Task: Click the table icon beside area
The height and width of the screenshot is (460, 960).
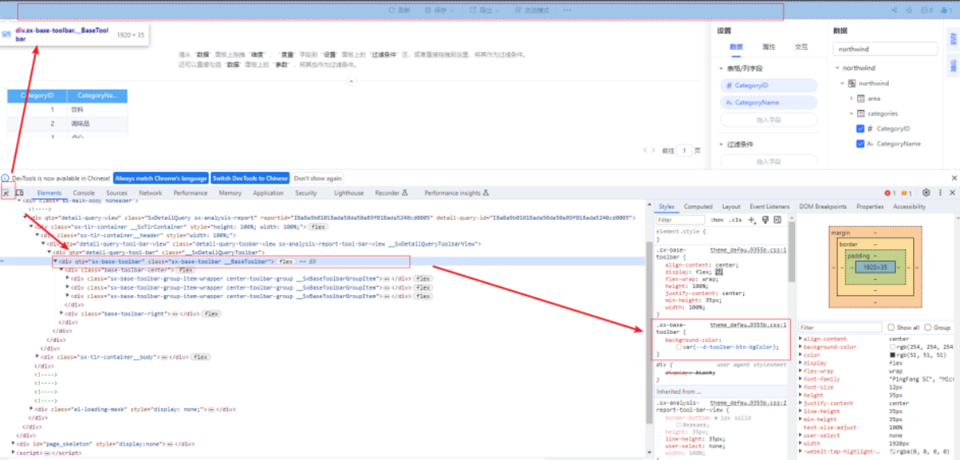Action: (x=861, y=98)
